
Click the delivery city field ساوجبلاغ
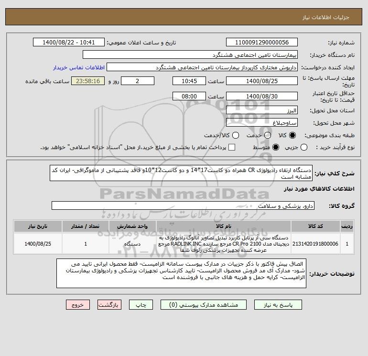[262, 123]
